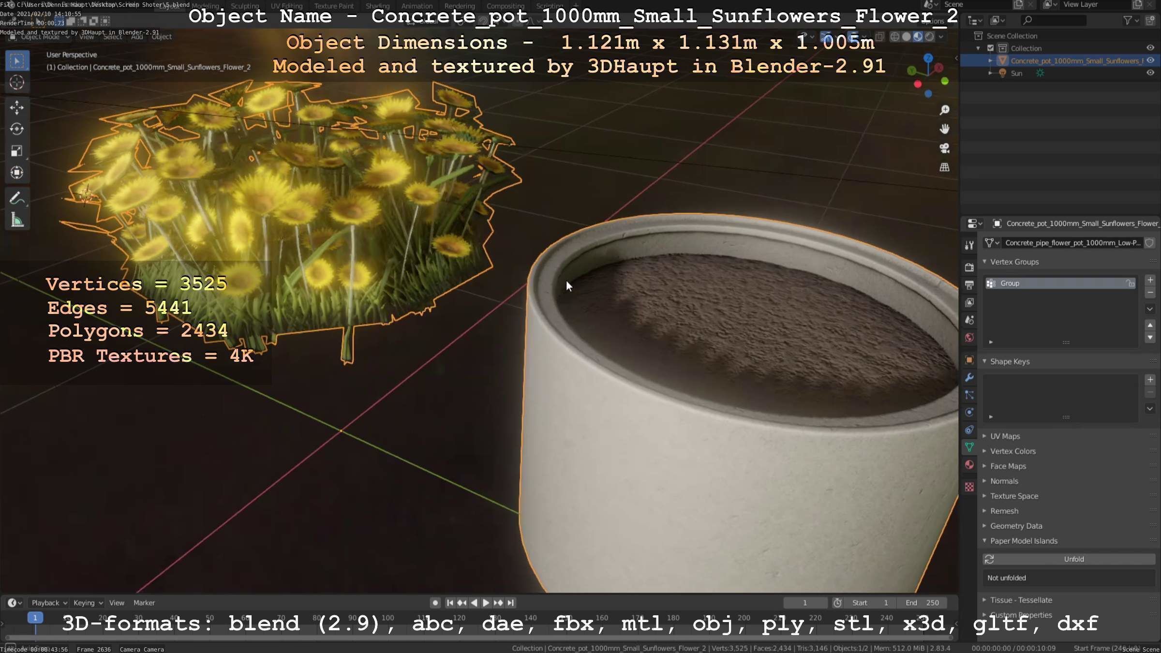Image resolution: width=1161 pixels, height=653 pixels.
Task: Open the Texture properties checker tab
Action: click(x=969, y=487)
